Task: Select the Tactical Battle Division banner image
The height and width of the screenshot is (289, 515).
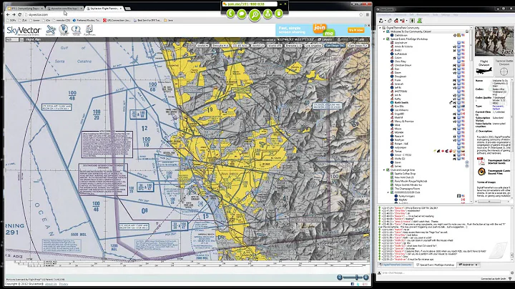Action: click(504, 67)
